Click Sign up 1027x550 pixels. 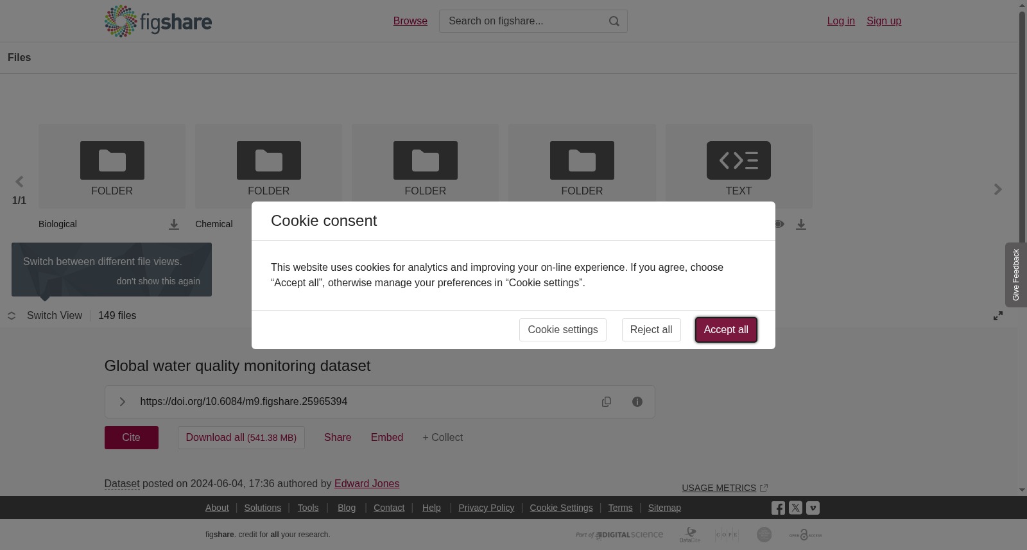884,21
